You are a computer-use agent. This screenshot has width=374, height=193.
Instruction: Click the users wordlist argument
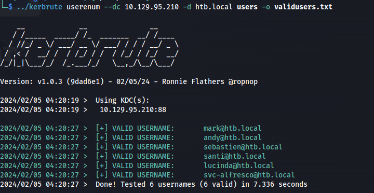click(247, 7)
